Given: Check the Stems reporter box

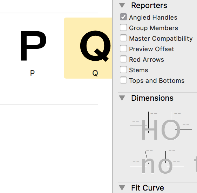Looking at the screenshot, I should pos(123,69).
